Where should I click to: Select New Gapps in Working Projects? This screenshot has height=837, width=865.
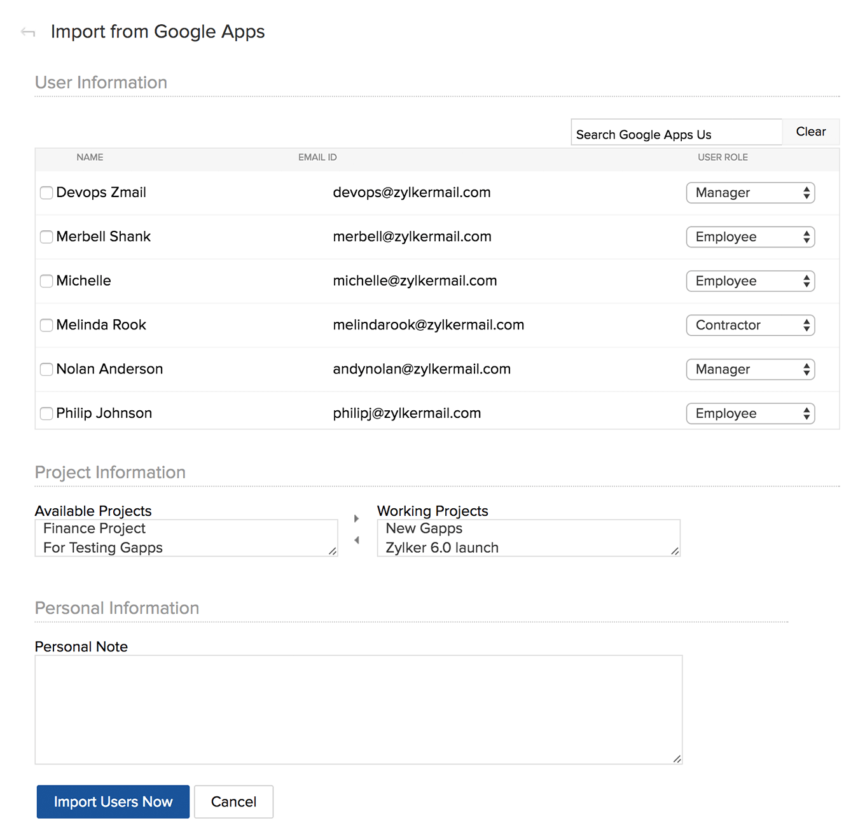(424, 529)
